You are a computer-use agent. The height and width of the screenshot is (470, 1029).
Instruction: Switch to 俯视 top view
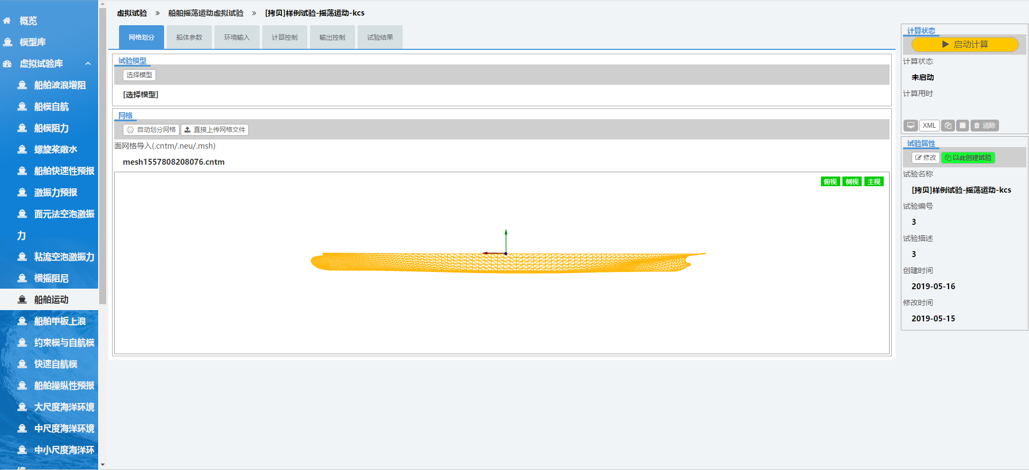point(830,182)
